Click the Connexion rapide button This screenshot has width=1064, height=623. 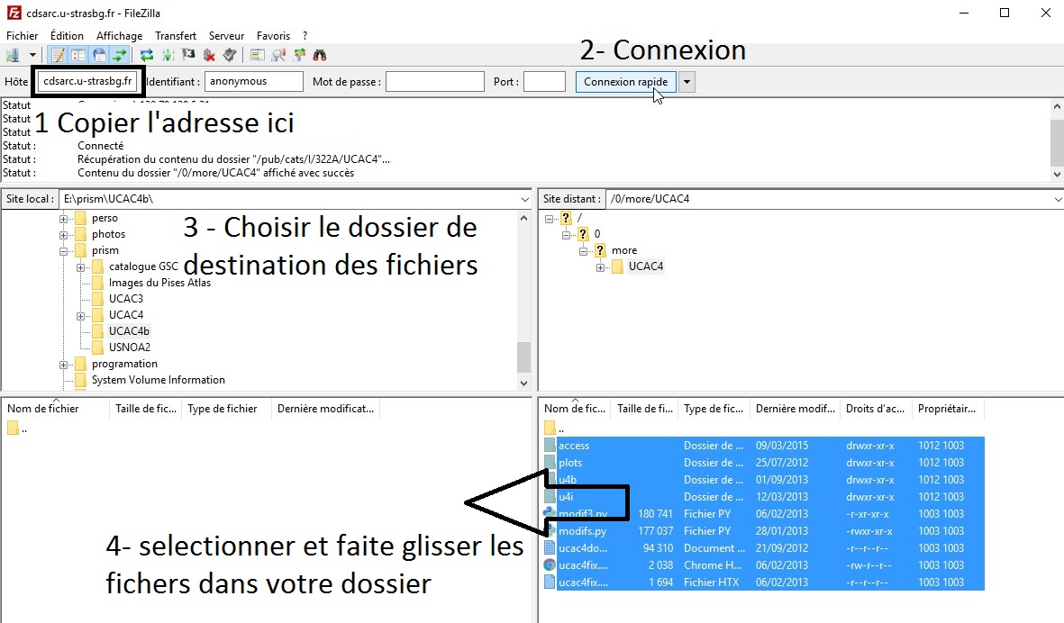625,82
